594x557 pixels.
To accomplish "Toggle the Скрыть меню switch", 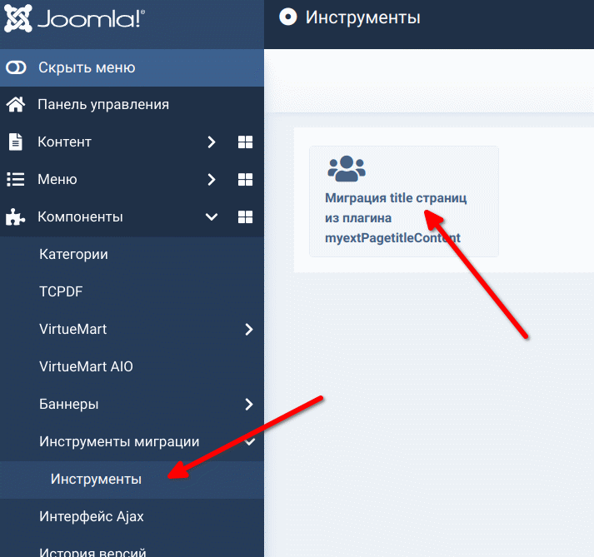I will coord(16,67).
